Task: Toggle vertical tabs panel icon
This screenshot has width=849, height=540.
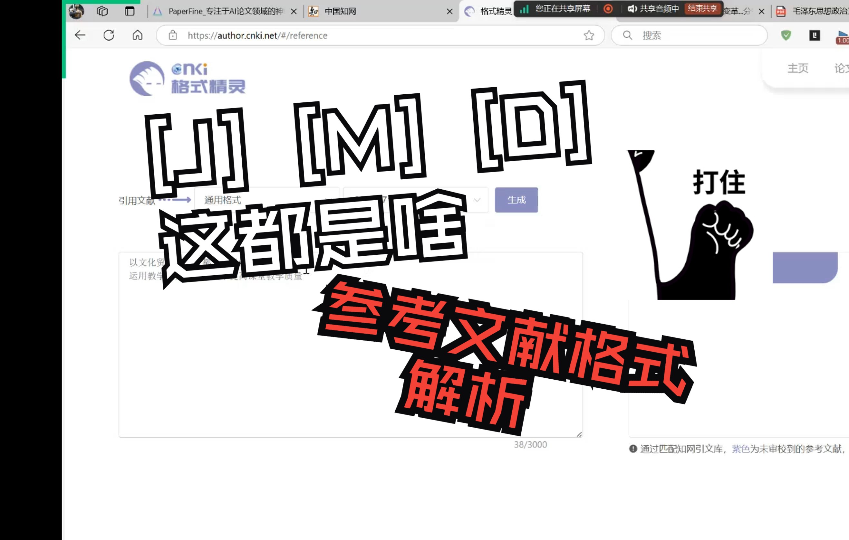Action: 130,11
